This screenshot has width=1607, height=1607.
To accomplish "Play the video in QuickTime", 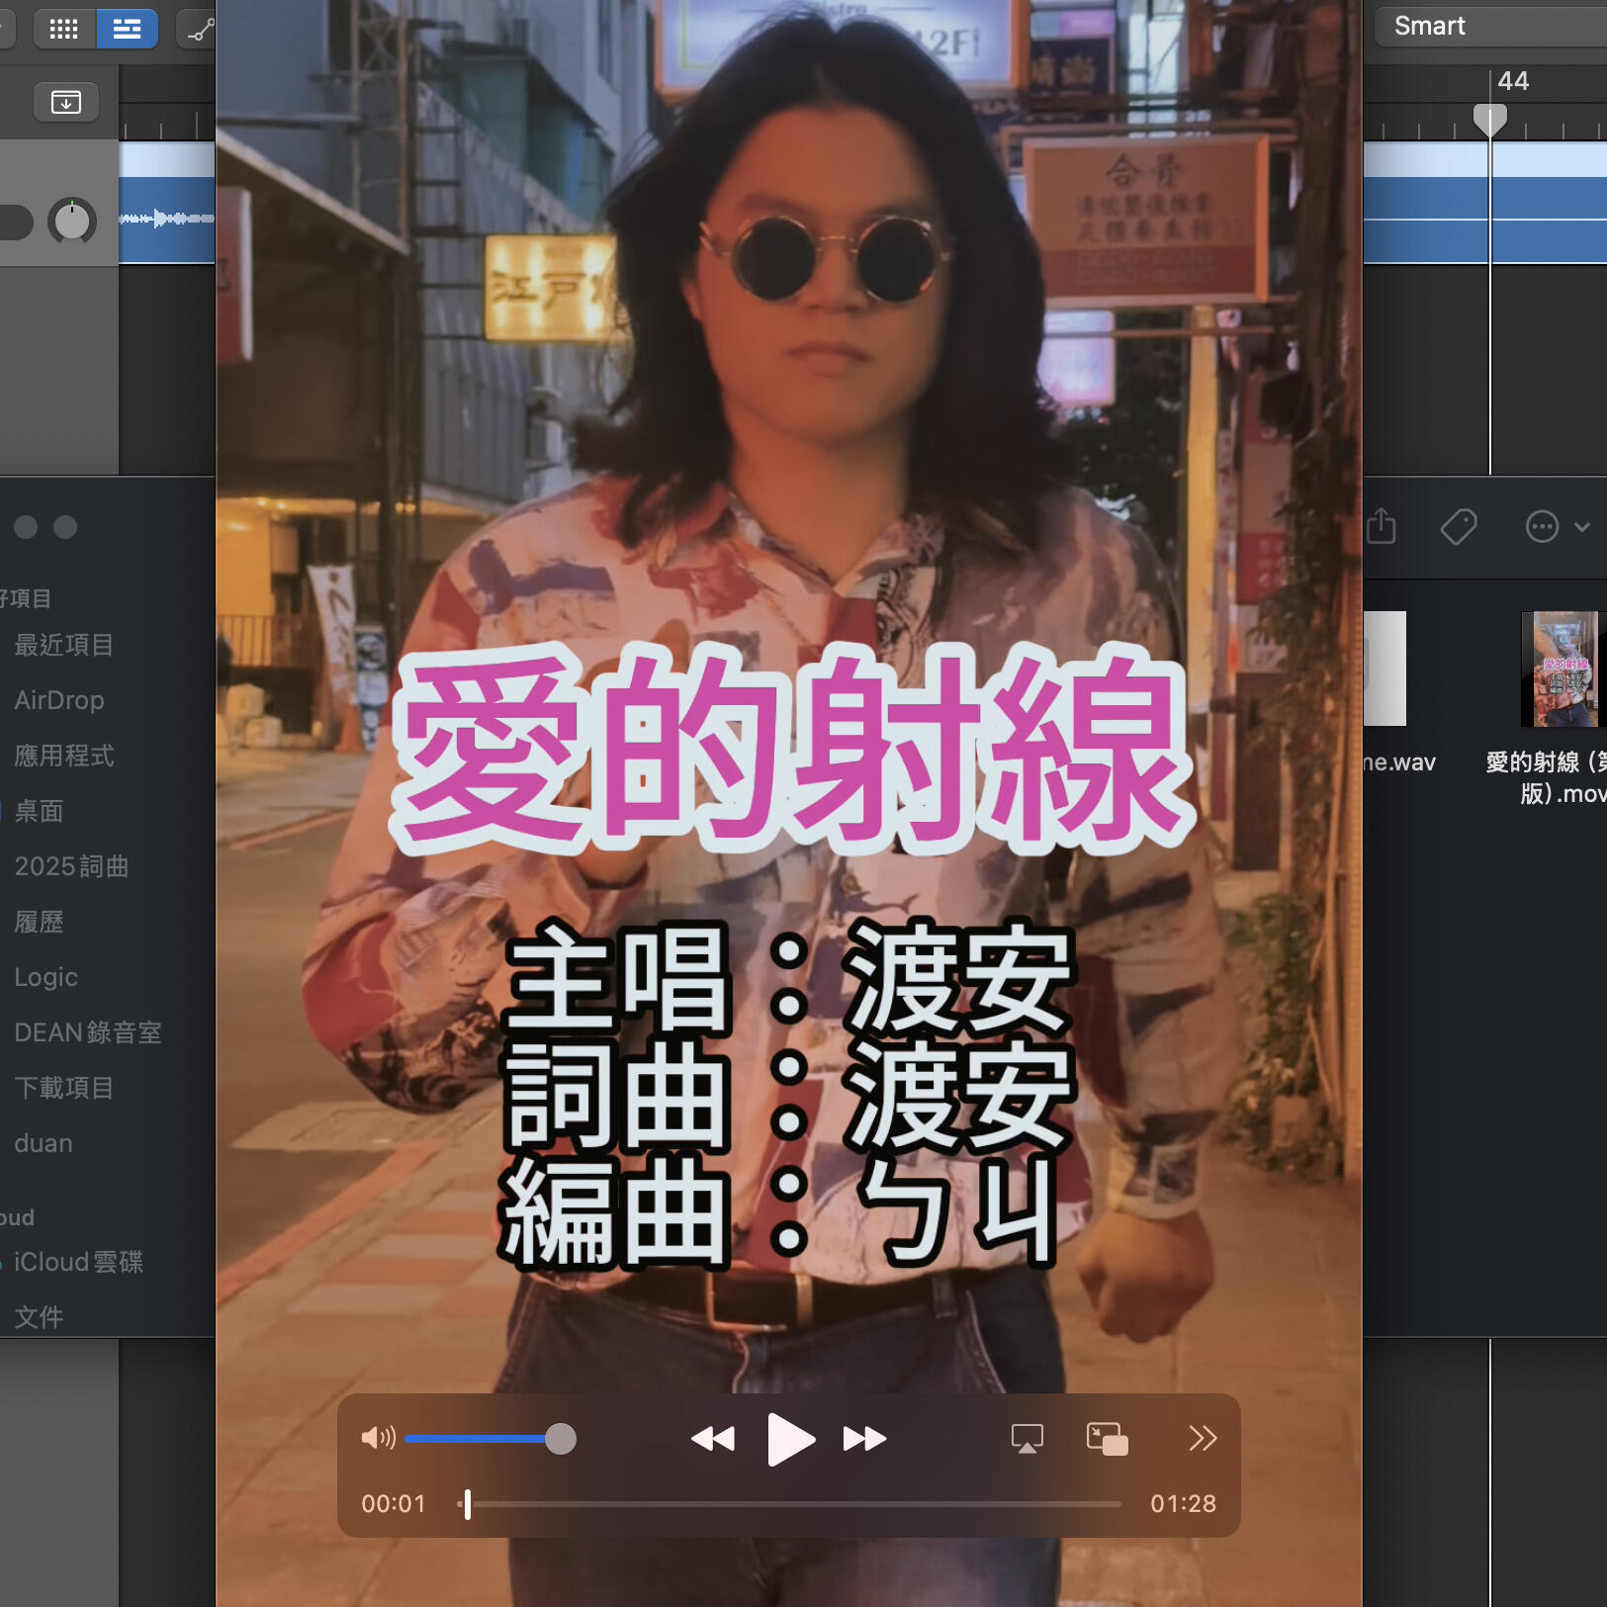I will 790,1439.
